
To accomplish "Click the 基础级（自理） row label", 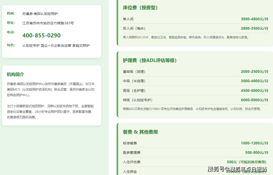I will pos(134,72).
